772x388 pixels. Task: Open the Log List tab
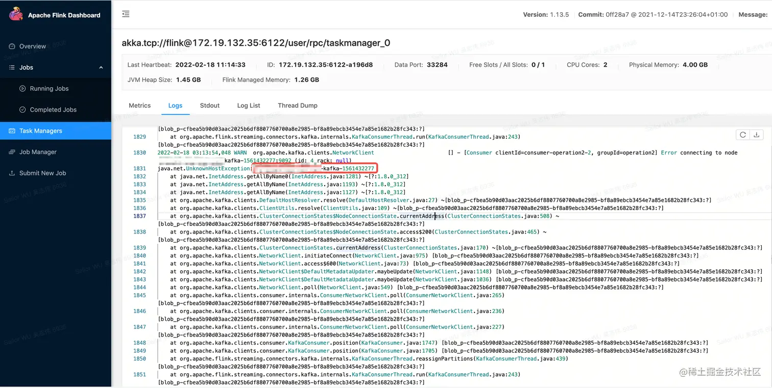[249, 106]
